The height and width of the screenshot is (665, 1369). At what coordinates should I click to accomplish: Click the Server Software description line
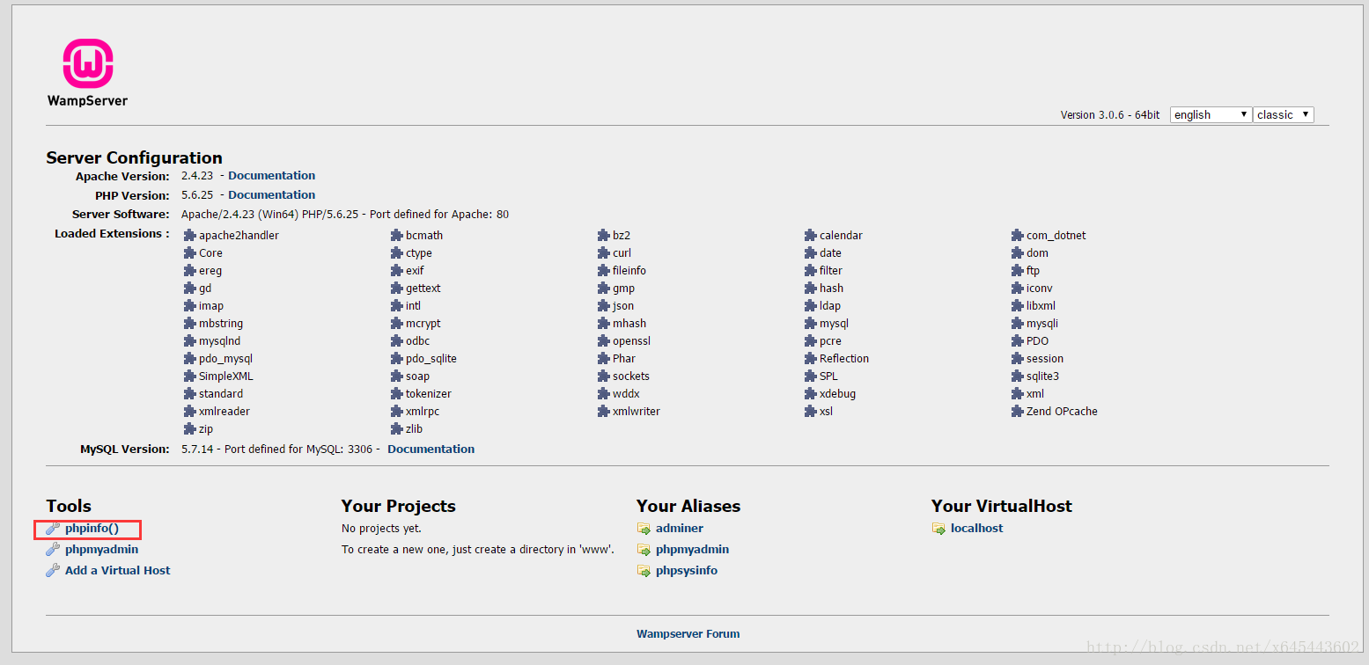(345, 215)
